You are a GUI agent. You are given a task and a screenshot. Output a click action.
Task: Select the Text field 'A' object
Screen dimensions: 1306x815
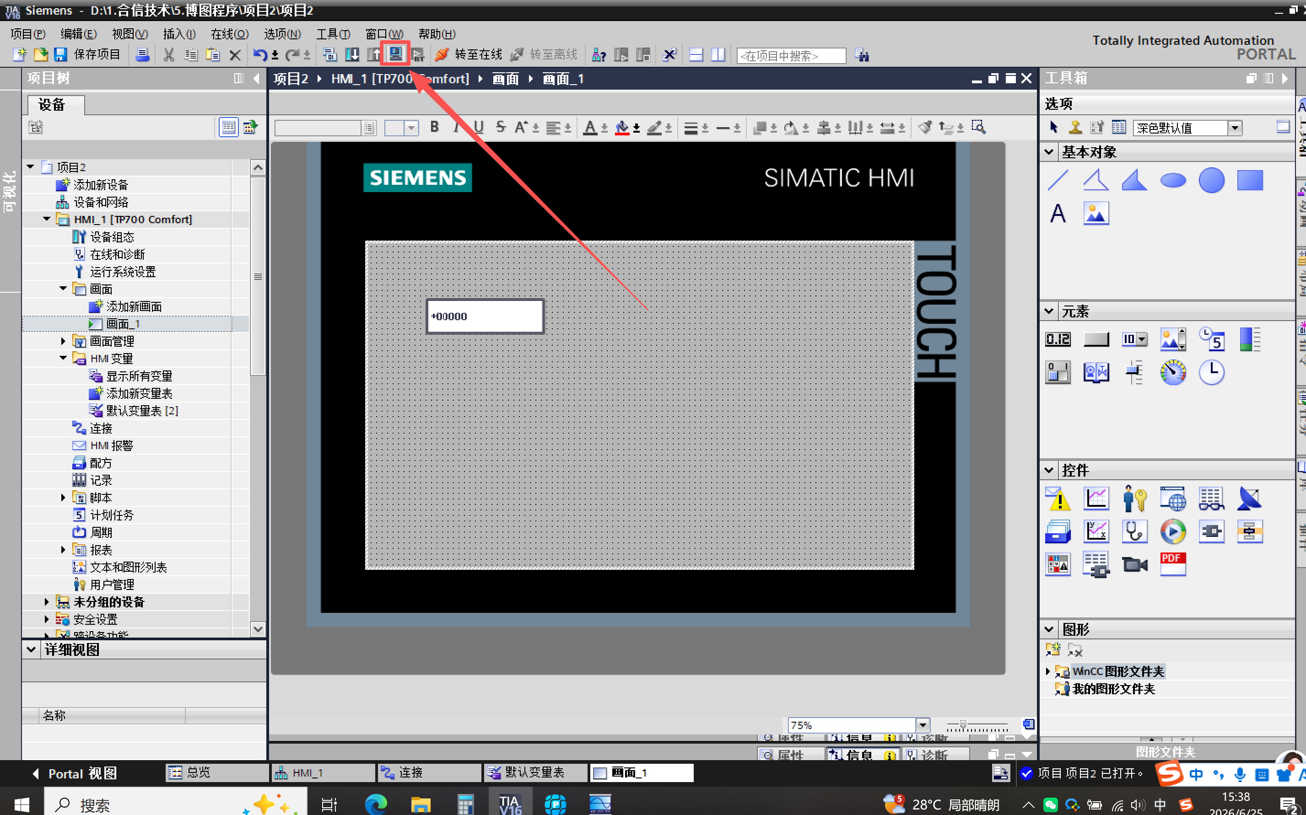pos(1058,214)
